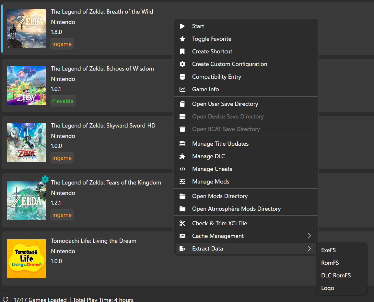
Task: Click title 'The Legend of Zelda: Echoes of Wisdom'
Action: pyautogui.click(x=102, y=69)
